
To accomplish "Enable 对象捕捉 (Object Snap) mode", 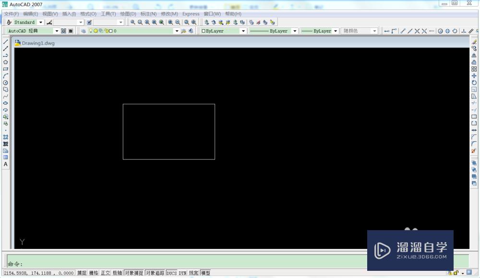I will pyautogui.click(x=134, y=273).
